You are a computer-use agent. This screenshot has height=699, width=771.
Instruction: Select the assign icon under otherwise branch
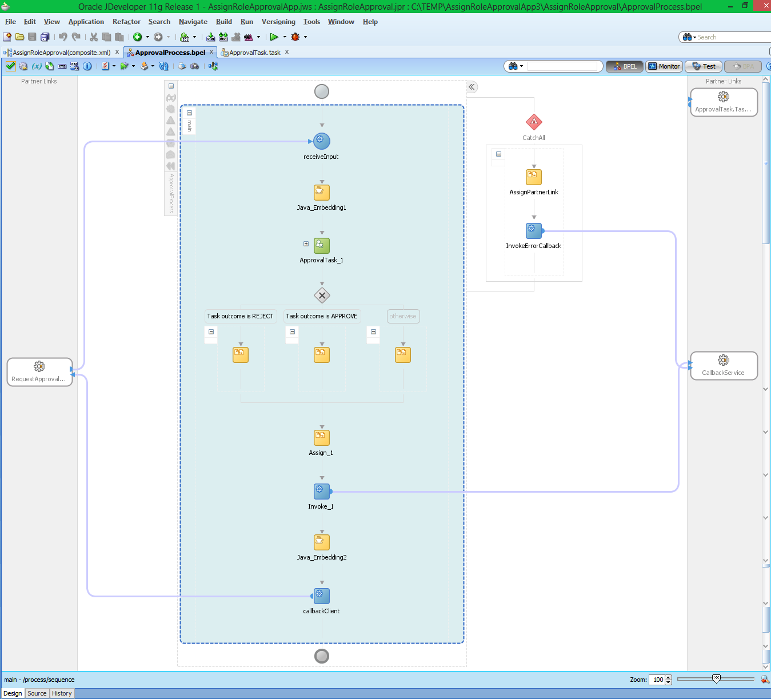(x=403, y=354)
